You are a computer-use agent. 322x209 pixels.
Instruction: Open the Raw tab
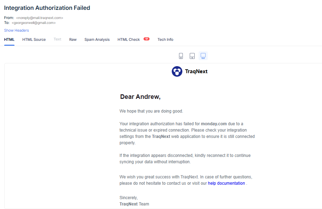(x=73, y=39)
